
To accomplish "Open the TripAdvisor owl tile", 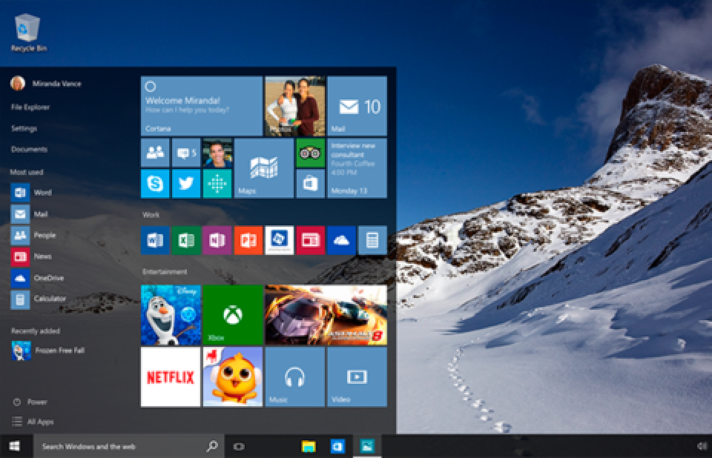I will 311,153.
